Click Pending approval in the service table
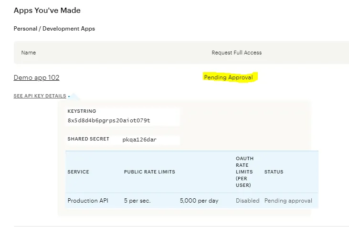The width and height of the screenshot is (349, 227). click(x=288, y=201)
